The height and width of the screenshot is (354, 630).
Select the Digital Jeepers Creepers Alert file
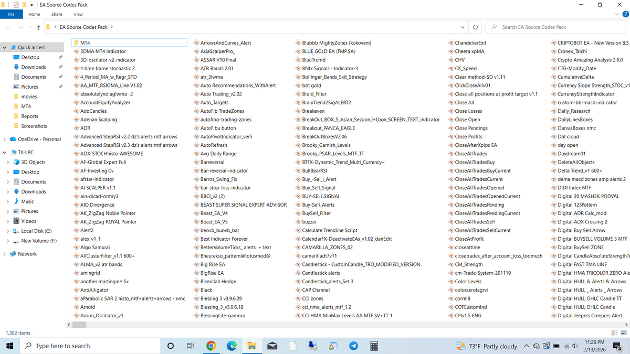[x=586, y=316]
